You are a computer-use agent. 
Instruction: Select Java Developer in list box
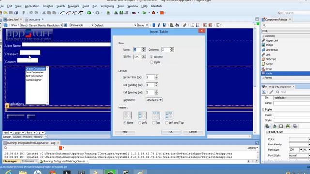pos(34,72)
